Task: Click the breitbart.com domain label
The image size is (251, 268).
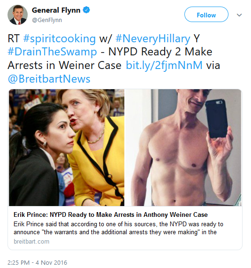Action: [31, 242]
